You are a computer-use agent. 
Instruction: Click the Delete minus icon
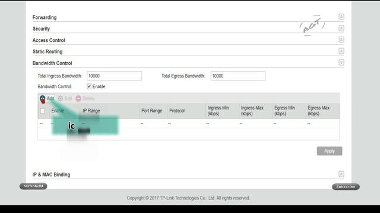point(78,98)
